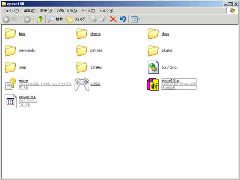This screenshot has width=240, height=180.
Task: Click the docs folder name
Action: click(165, 34)
